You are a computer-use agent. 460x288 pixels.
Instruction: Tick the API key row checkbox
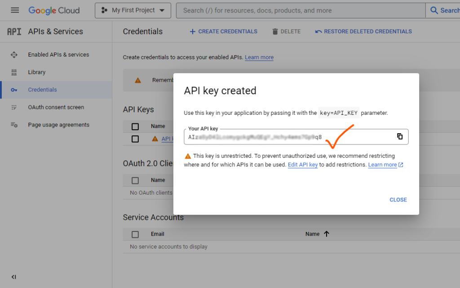[x=135, y=139]
